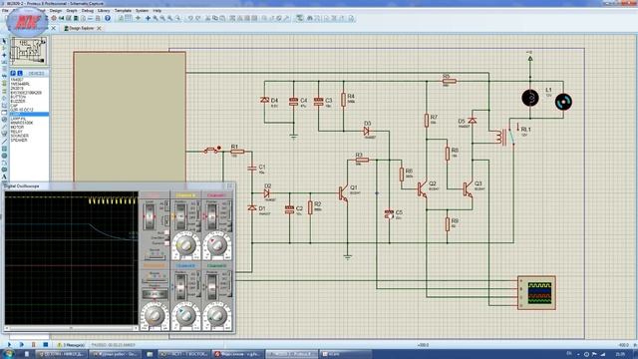
Task: Select the 2D Graphics Arc tool
Action: click(4, 163)
